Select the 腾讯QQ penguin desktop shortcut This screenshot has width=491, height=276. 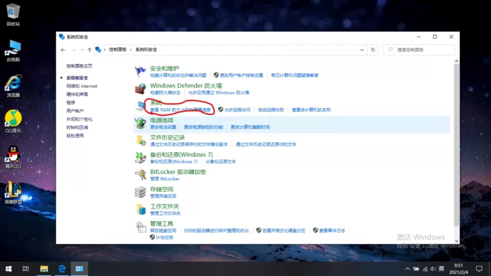tap(13, 158)
